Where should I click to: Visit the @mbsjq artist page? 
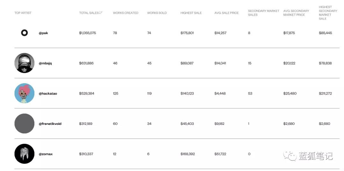[x=45, y=63]
